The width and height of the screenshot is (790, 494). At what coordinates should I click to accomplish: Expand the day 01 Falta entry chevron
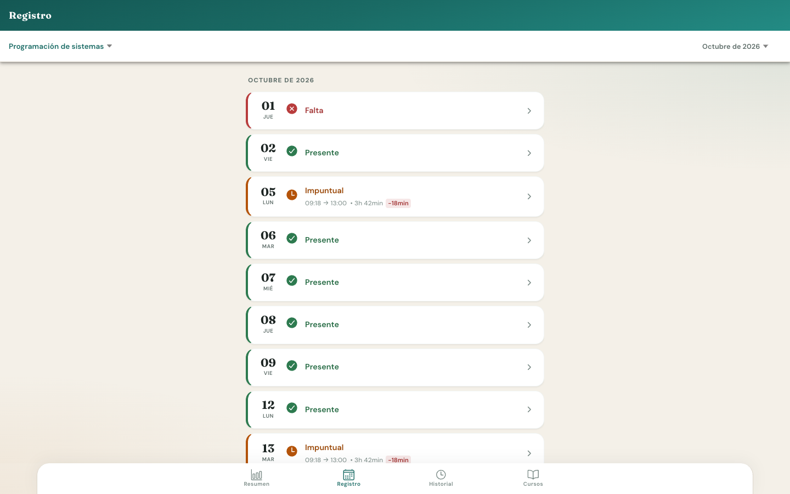[529, 111]
